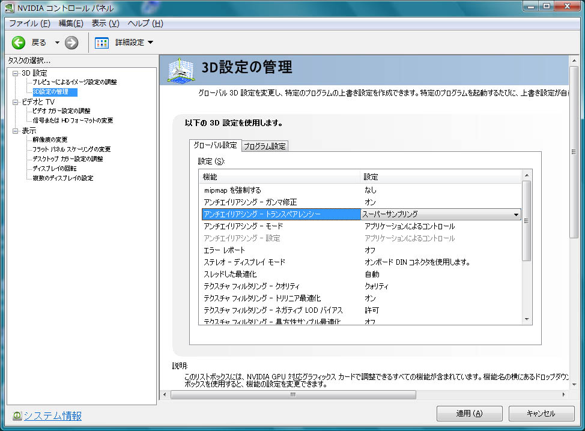Click main pane scroll-up arrow
Image resolution: width=585 pixels, height=431 pixels.
[x=574, y=61]
